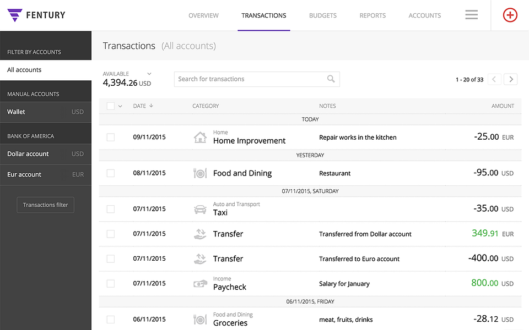
Task: Check the Taxi transaction checkbox
Action: click(110, 209)
